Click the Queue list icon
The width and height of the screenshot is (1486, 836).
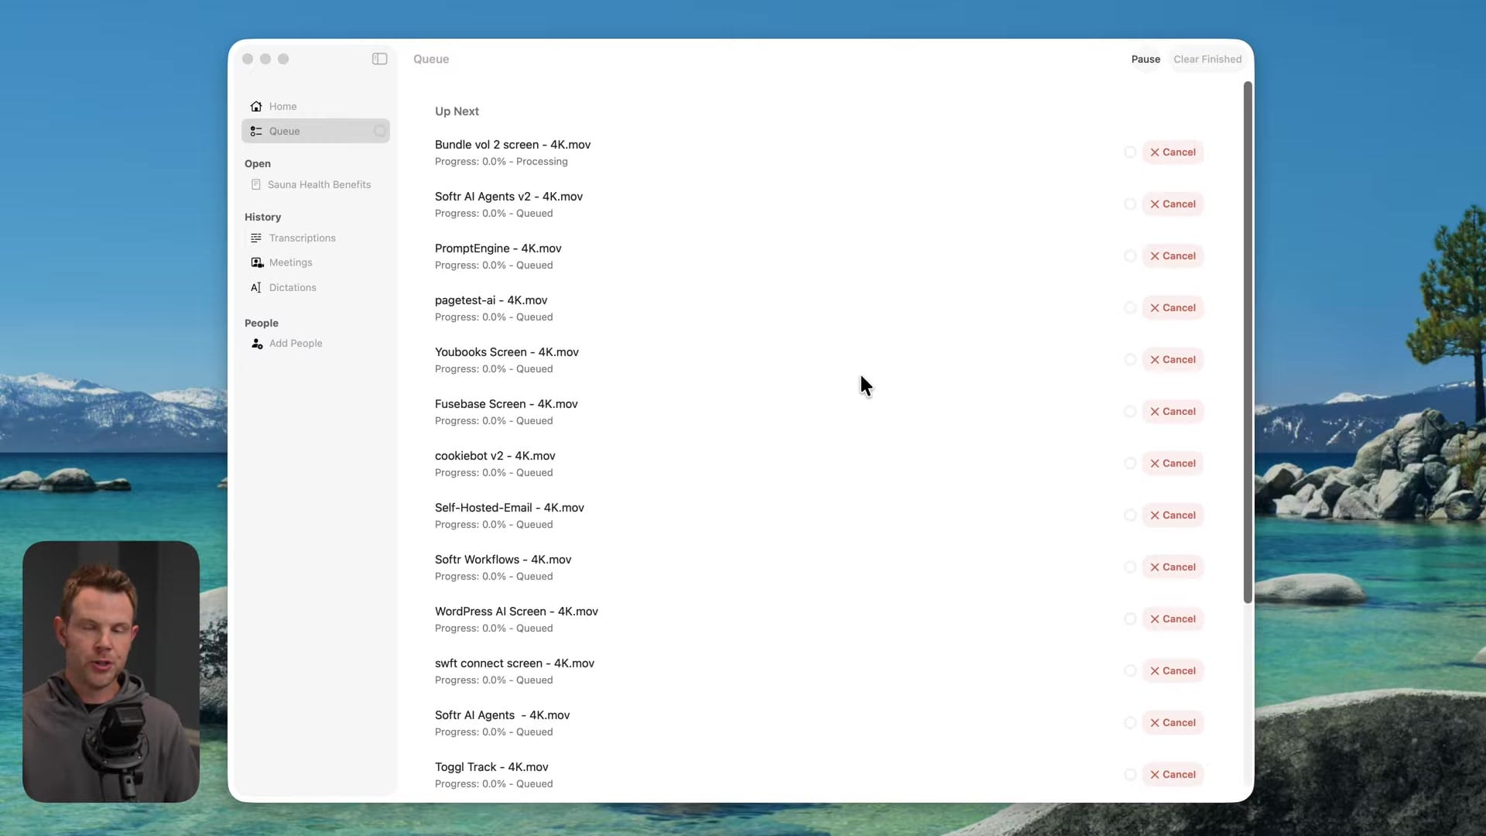click(x=256, y=131)
